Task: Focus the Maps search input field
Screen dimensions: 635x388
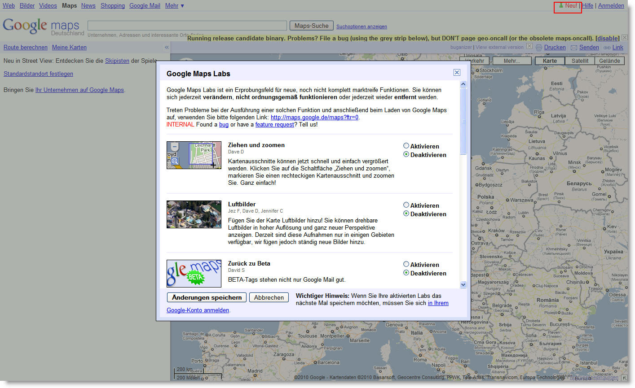Action: point(187,26)
